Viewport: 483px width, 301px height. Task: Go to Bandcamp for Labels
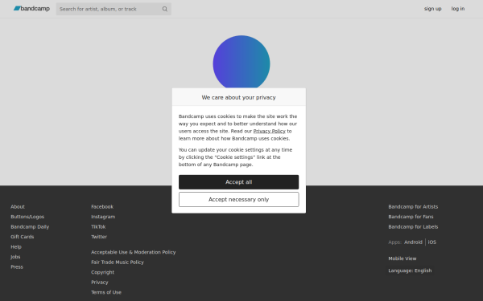413,226
